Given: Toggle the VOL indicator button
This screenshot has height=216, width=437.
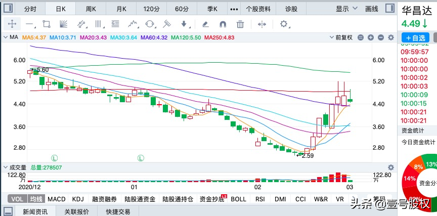Looking at the screenshot, I should click(x=17, y=199).
